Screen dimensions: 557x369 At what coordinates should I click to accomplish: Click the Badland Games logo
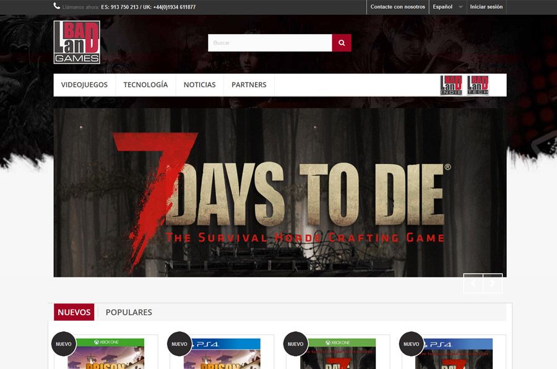tap(77, 42)
